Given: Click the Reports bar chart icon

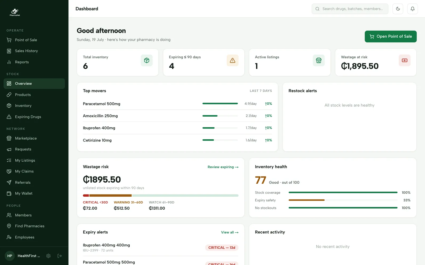Looking at the screenshot, I should [9, 62].
